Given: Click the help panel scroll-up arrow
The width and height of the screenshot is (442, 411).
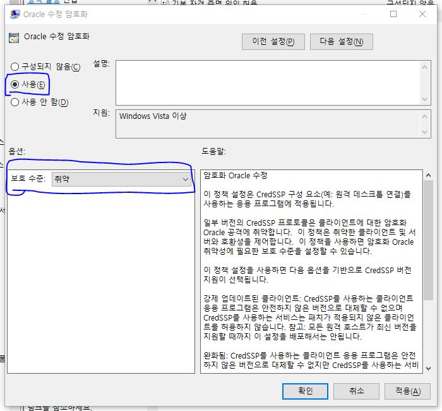Looking at the screenshot, I should [429, 175].
